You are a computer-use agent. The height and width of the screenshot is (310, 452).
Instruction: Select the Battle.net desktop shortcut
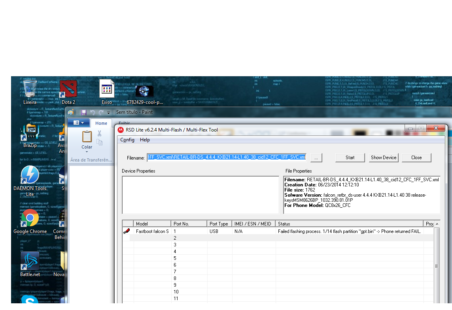pos(30,264)
